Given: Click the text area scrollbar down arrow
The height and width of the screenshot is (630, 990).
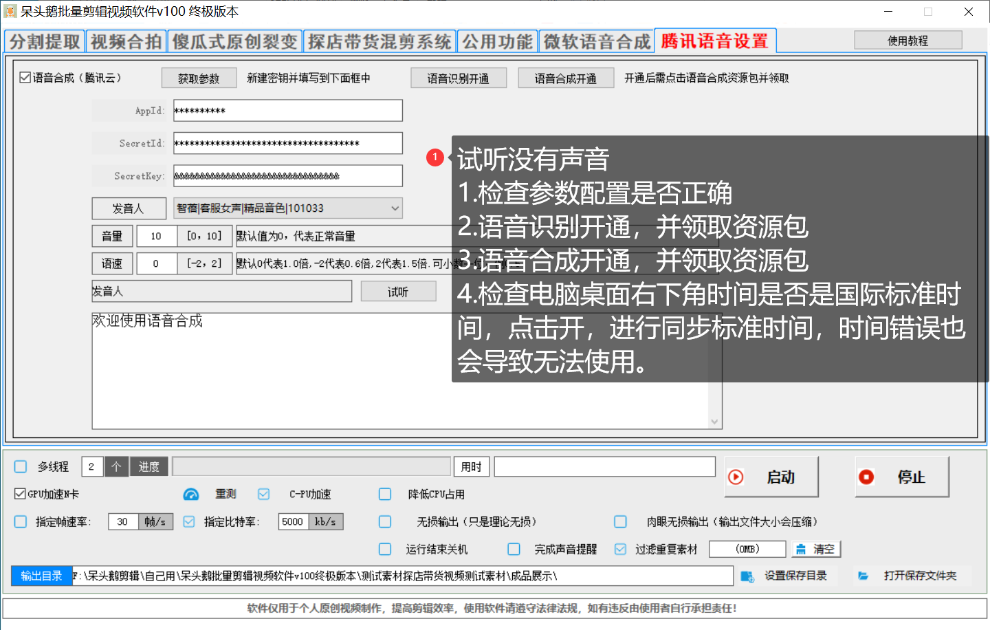Looking at the screenshot, I should 714,422.
